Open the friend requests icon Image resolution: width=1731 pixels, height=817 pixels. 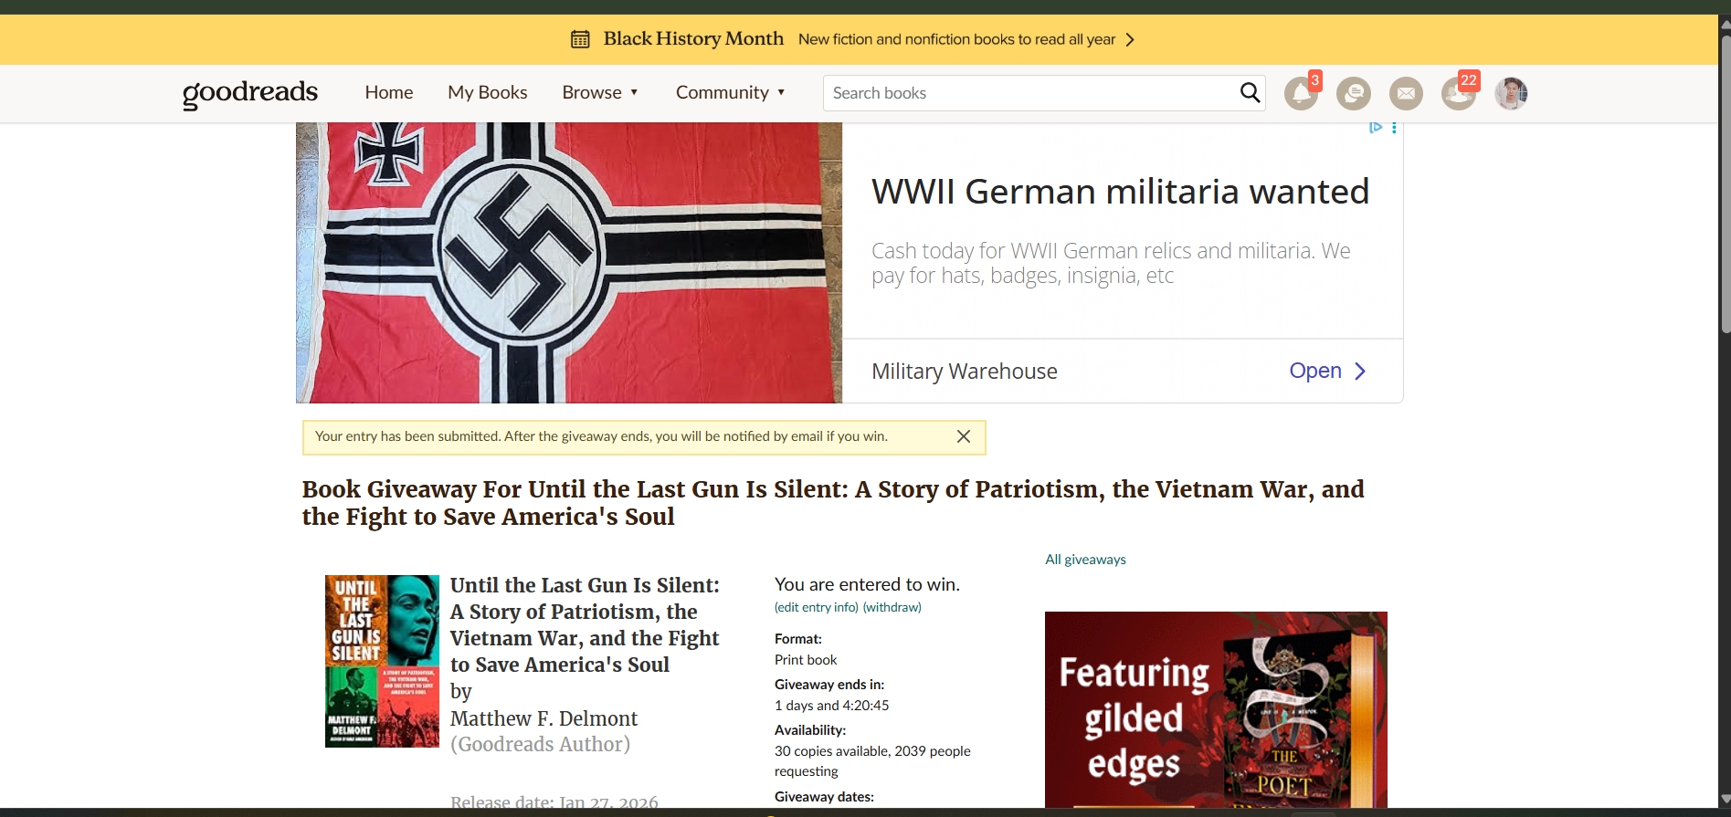coord(1458,93)
